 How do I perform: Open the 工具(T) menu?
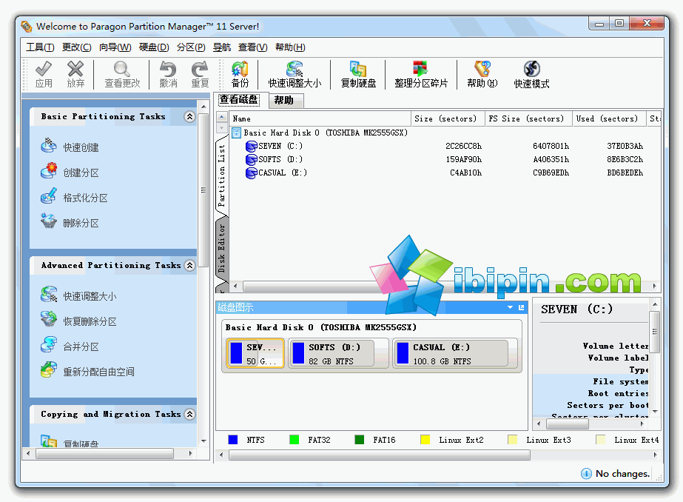[40, 47]
